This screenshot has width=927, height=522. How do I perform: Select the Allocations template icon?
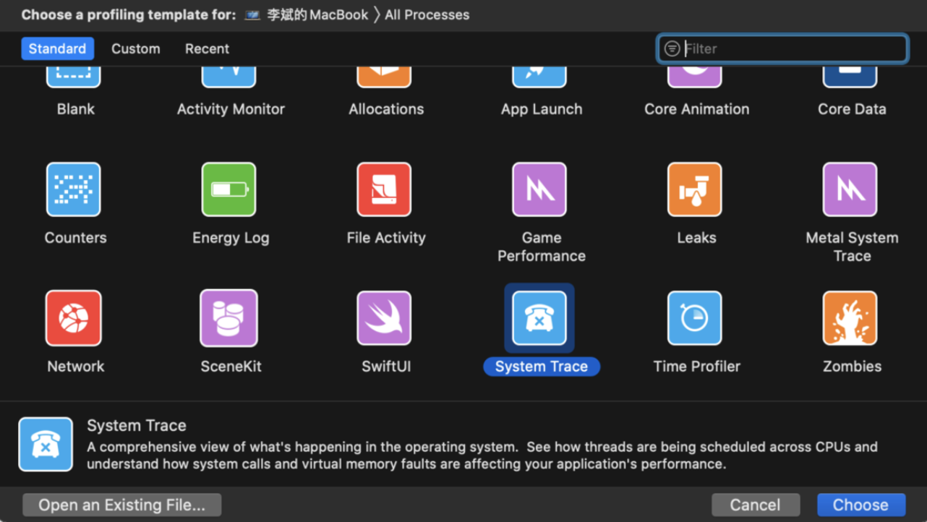coord(384,77)
